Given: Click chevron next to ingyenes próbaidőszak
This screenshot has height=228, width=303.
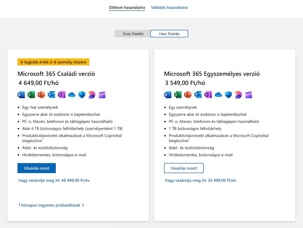Looking at the screenshot, I should 83,206.
